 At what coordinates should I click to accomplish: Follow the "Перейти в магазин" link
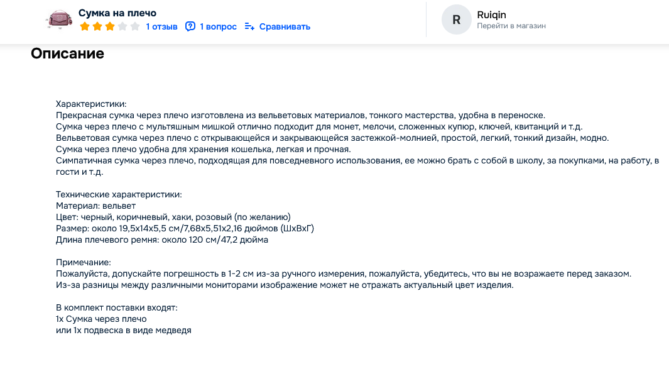pyautogui.click(x=511, y=26)
